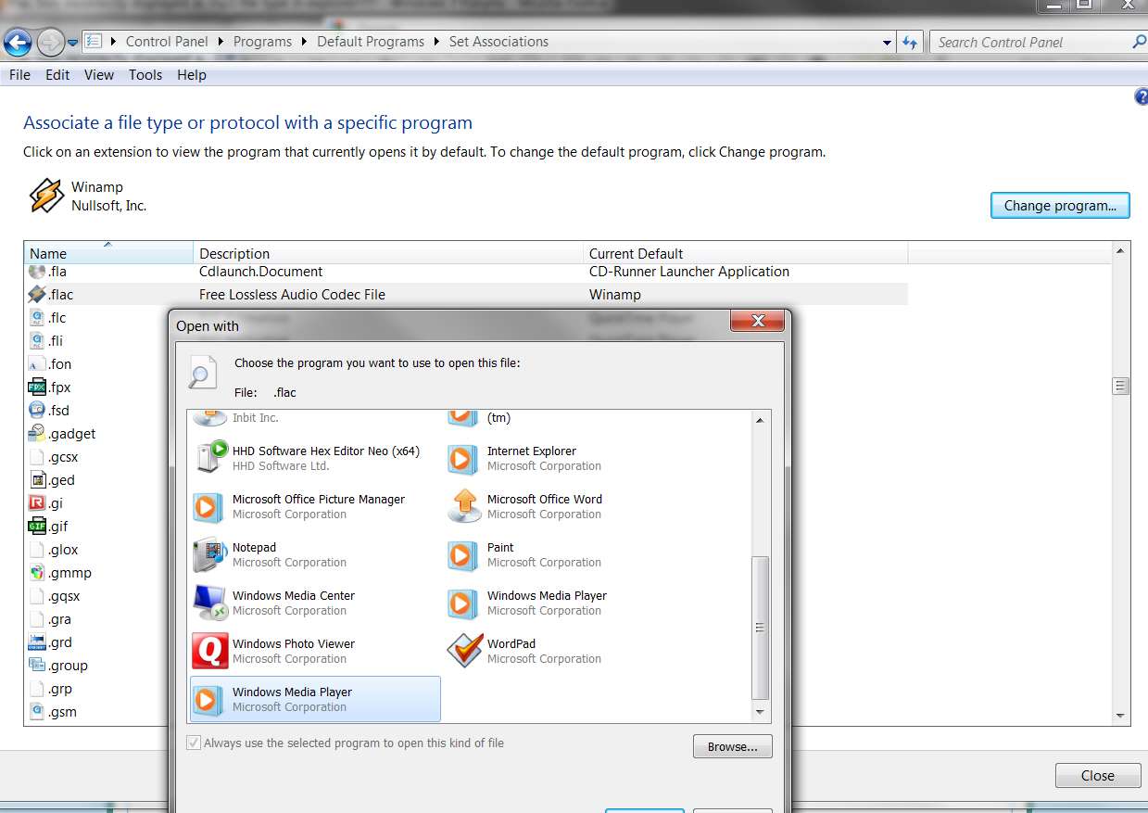This screenshot has height=813, width=1148.
Task: Open the help question mark icon
Action: 1141,97
